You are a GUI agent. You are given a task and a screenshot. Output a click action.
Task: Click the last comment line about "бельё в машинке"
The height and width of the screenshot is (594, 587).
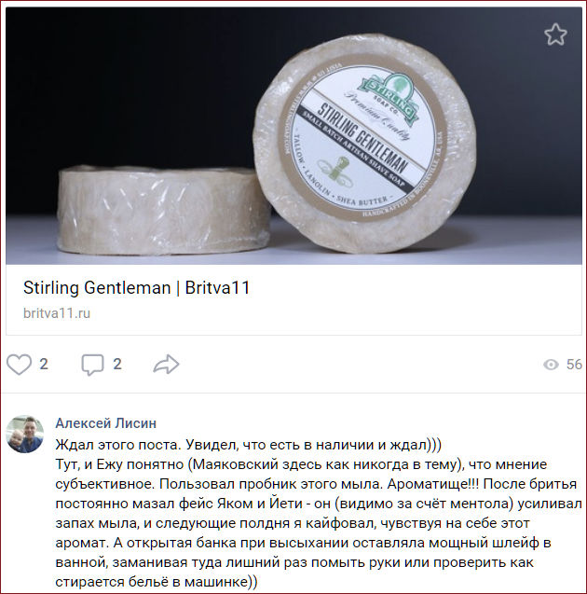[157, 582]
